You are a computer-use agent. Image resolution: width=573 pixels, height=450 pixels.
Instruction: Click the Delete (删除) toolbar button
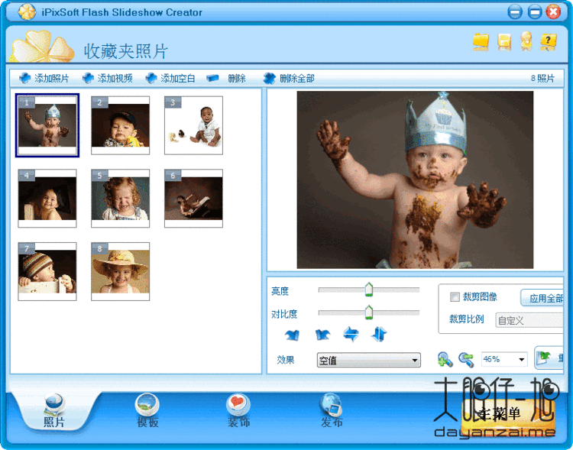(226, 78)
